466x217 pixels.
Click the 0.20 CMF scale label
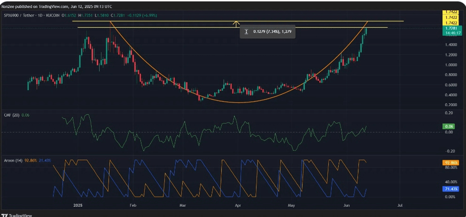(x=450, y=113)
